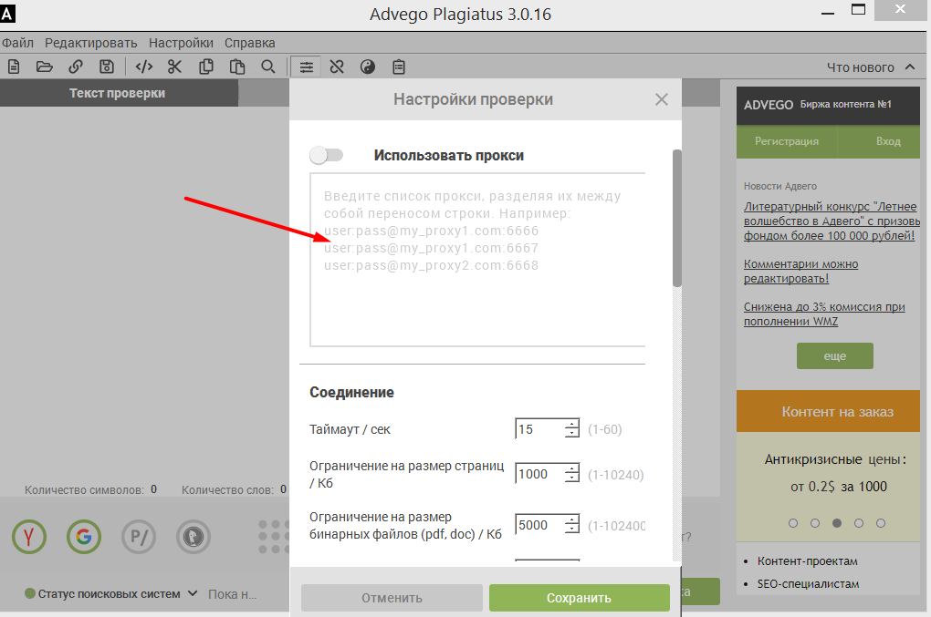Image resolution: width=931 pixels, height=617 pixels.
Task: Select the fifth banner carousel dot
Action: click(881, 523)
